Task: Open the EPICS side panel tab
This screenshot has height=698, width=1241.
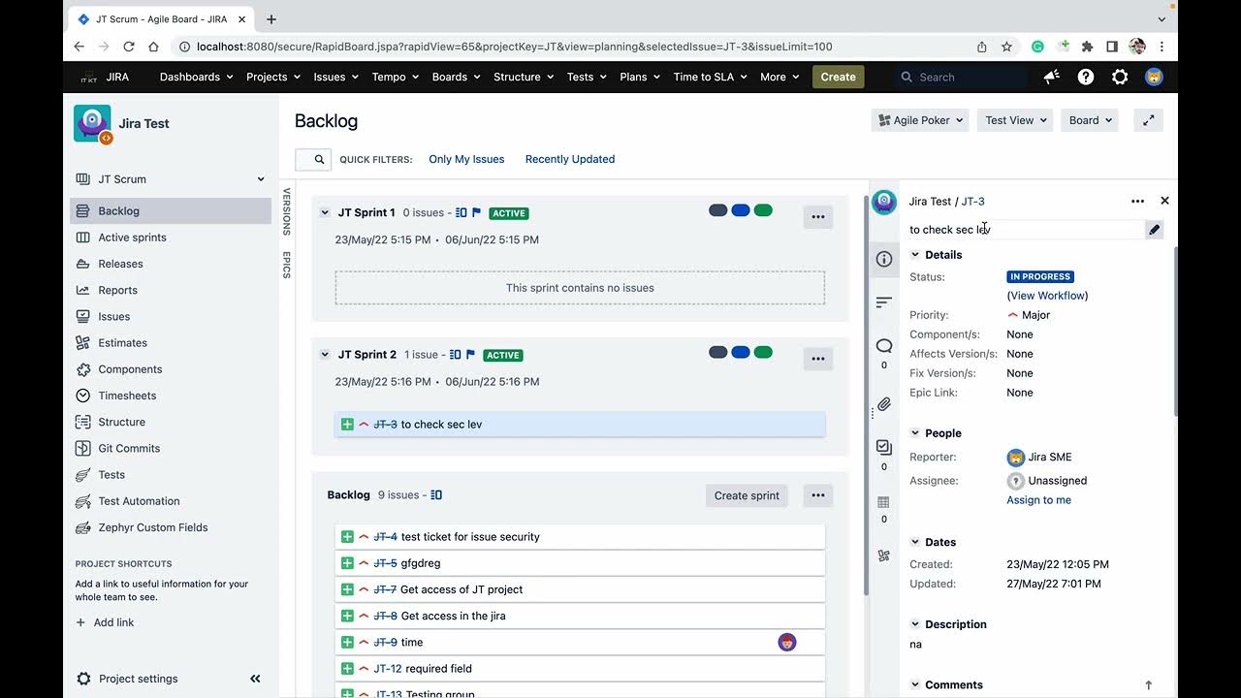Action: coord(286,265)
